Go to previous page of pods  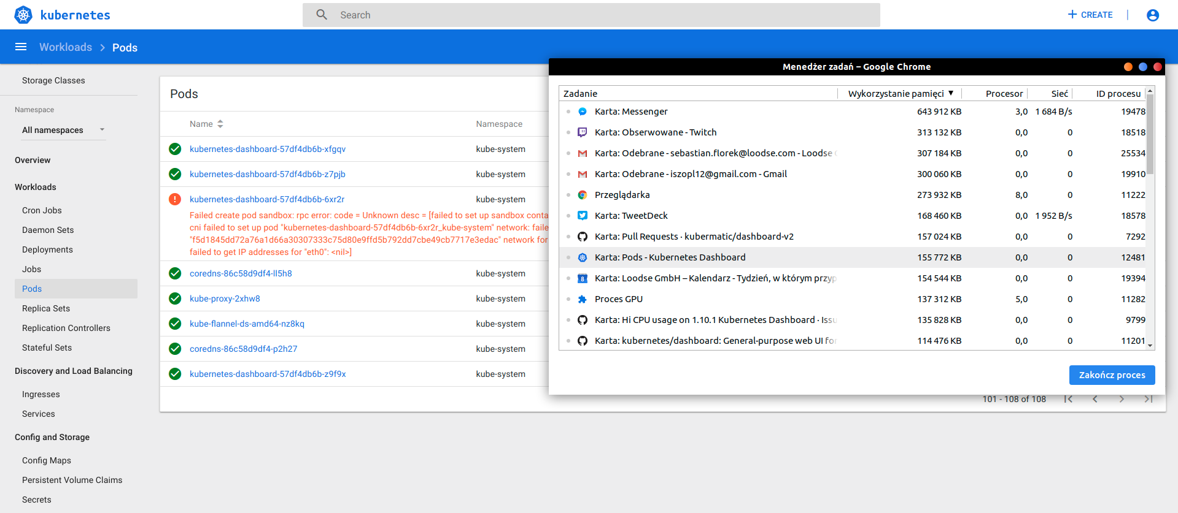click(1095, 399)
